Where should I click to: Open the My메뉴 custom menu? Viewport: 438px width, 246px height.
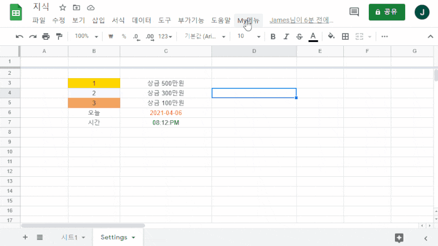click(x=248, y=20)
